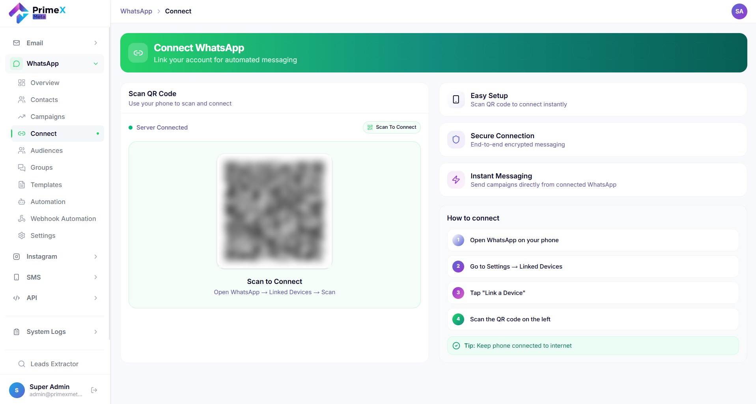Click the shield icon next to Secure Connection
756x404 pixels.
pos(456,140)
